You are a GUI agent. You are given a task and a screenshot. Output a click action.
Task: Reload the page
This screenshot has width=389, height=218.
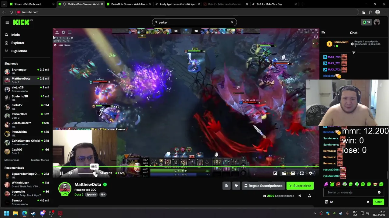click(11, 12)
